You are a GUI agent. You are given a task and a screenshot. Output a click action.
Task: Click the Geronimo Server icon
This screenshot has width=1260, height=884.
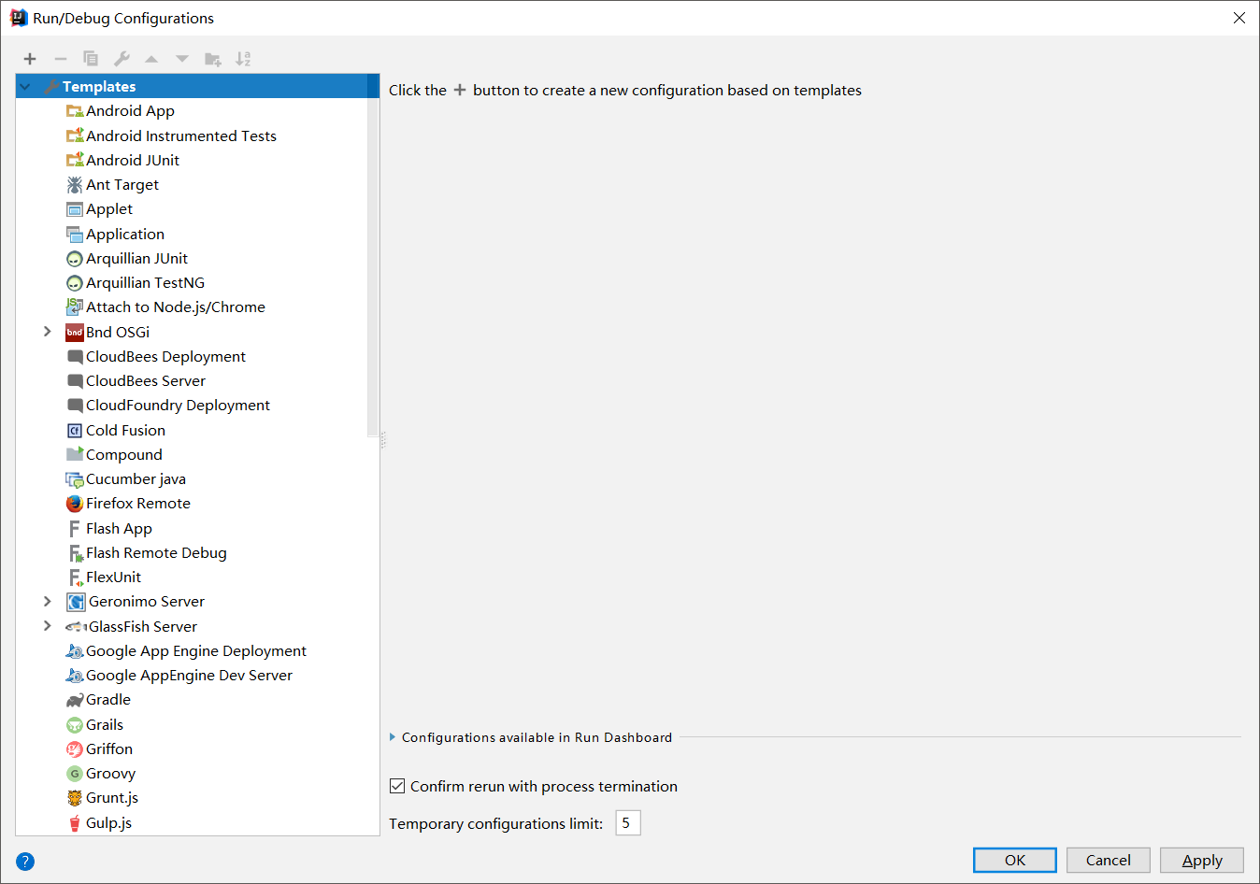coord(76,602)
